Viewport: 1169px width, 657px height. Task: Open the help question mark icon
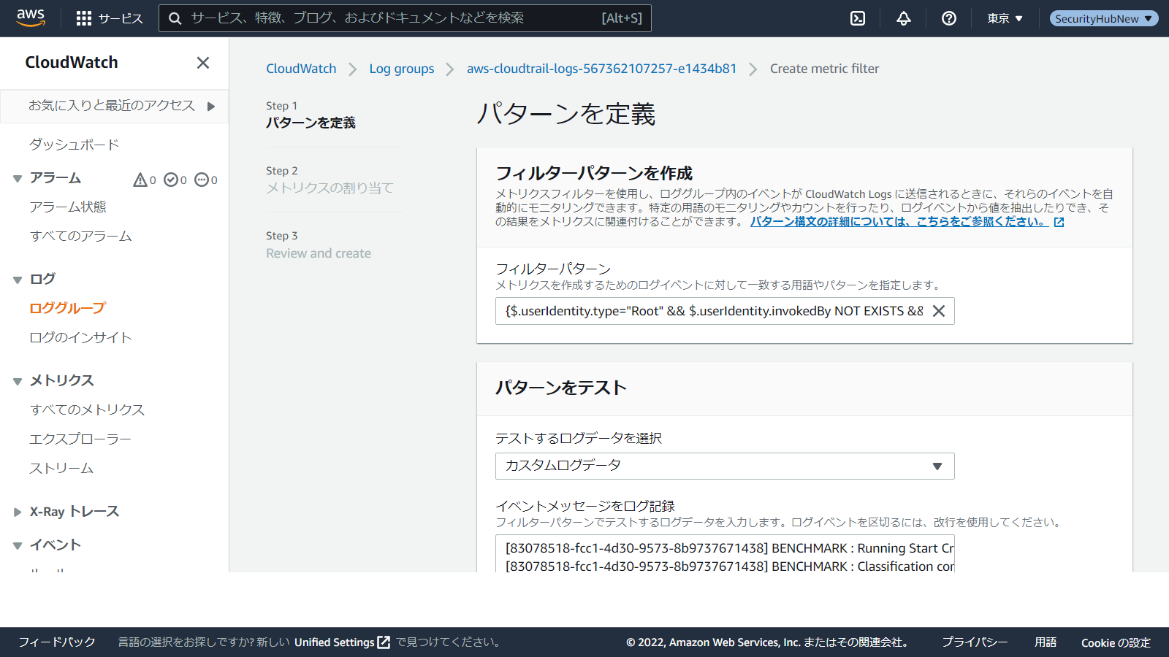tap(949, 18)
